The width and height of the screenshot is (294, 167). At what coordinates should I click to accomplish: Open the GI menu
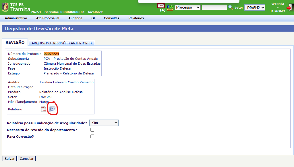pos(93,18)
